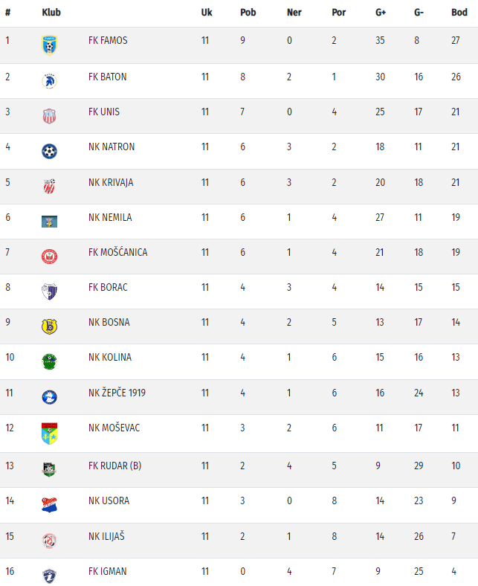Click the FK Famos club crest
This screenshot has width=478, height=586.
(49, 45)
